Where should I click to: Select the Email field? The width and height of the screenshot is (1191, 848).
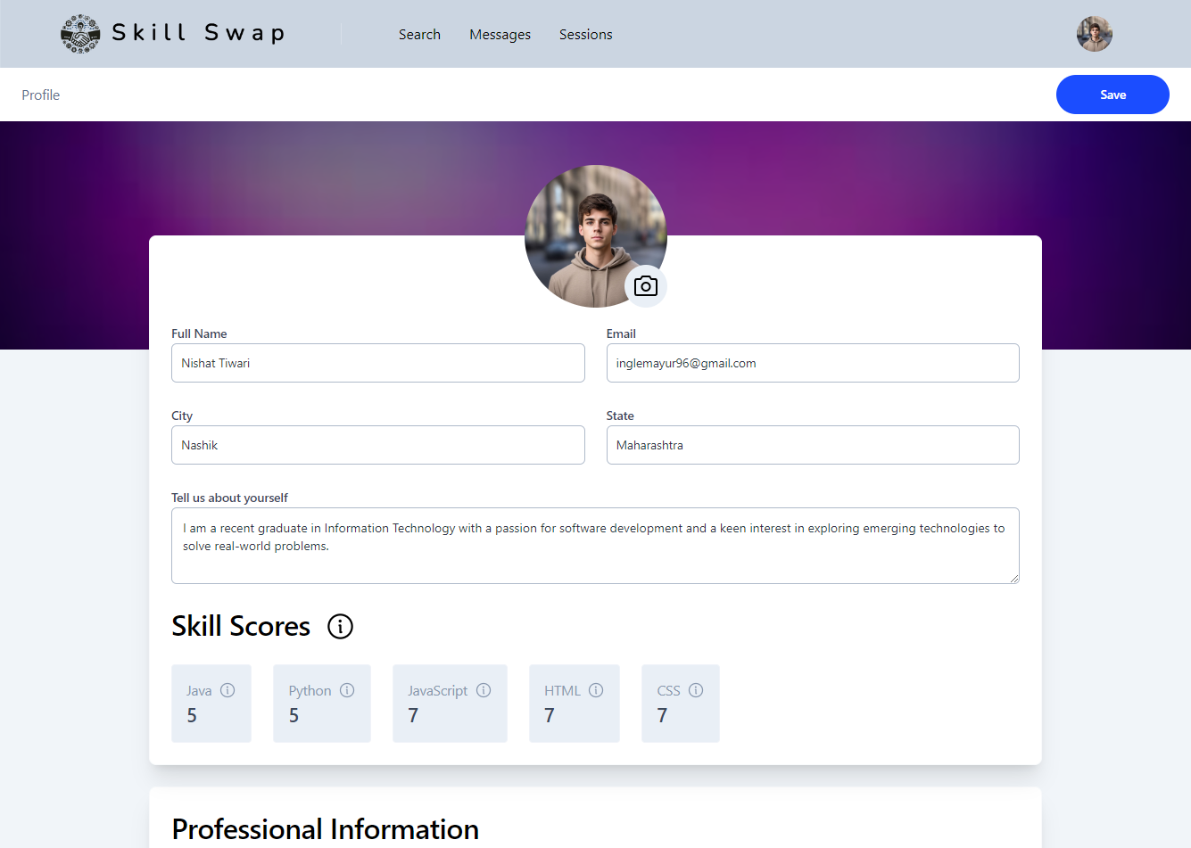[812, 363]
